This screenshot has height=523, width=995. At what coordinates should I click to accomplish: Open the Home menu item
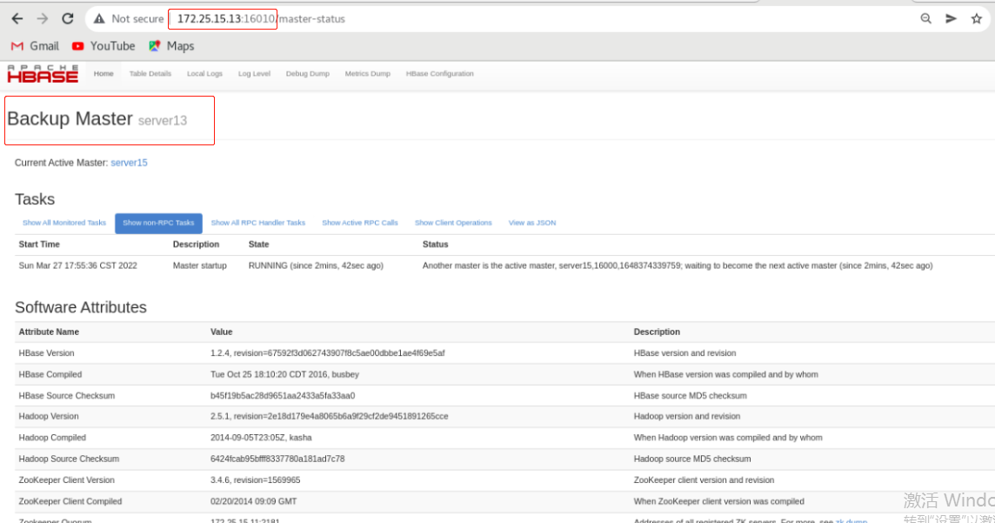click(104, 74)
